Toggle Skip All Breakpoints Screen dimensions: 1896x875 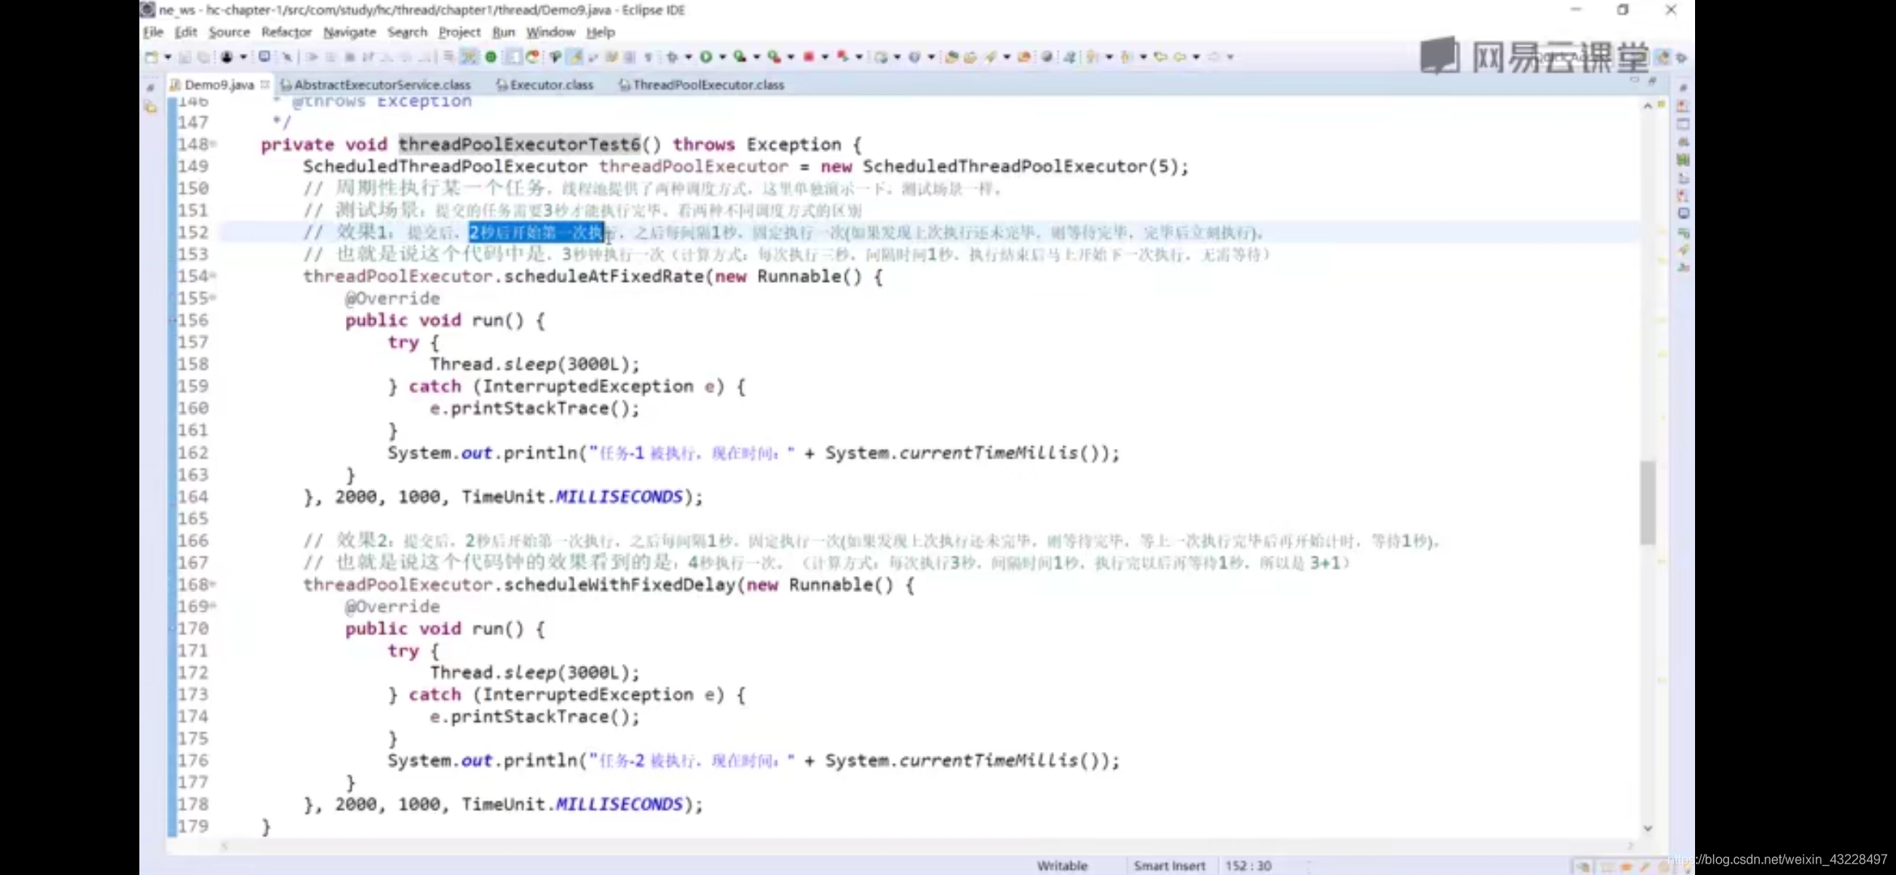[287, 57]
